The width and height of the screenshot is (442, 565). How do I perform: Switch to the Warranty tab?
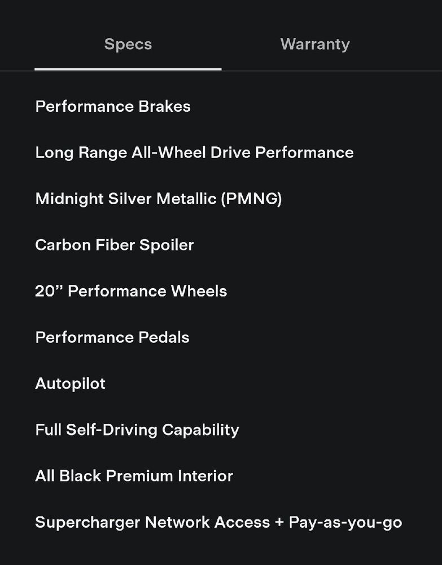pos(315,44)
